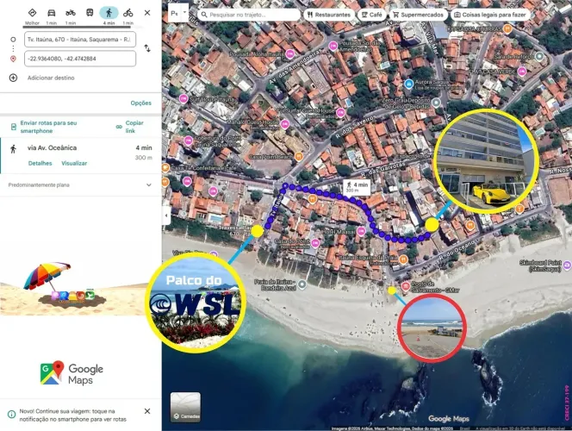
Task: Click the search-along-route input
Action: tap(249, 15)
